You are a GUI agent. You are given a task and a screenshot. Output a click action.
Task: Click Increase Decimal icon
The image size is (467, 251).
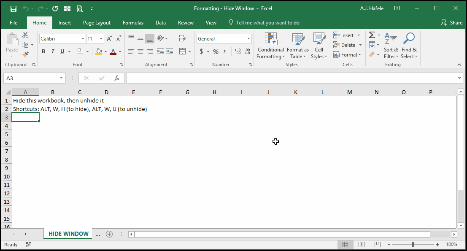click(x=238, y=51)
